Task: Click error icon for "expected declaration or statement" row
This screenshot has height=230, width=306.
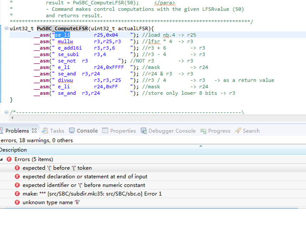Action: (x=17, y=176)
